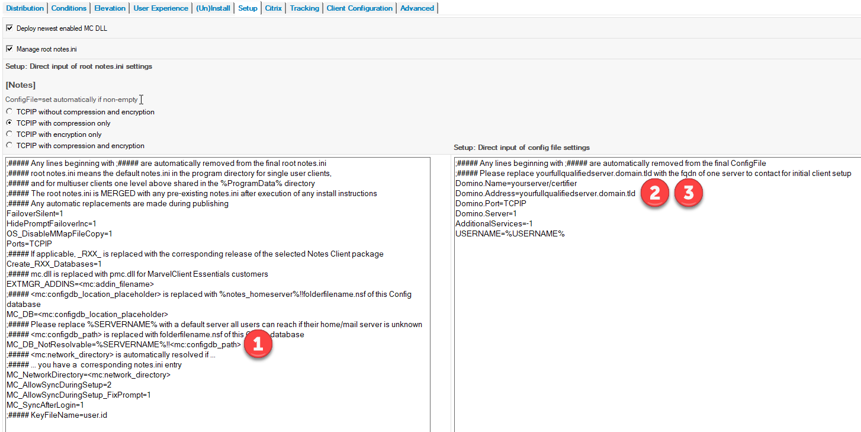Open the Client Configuration tab
This screenshot has height=432, width=861.
tap(359, 8)
